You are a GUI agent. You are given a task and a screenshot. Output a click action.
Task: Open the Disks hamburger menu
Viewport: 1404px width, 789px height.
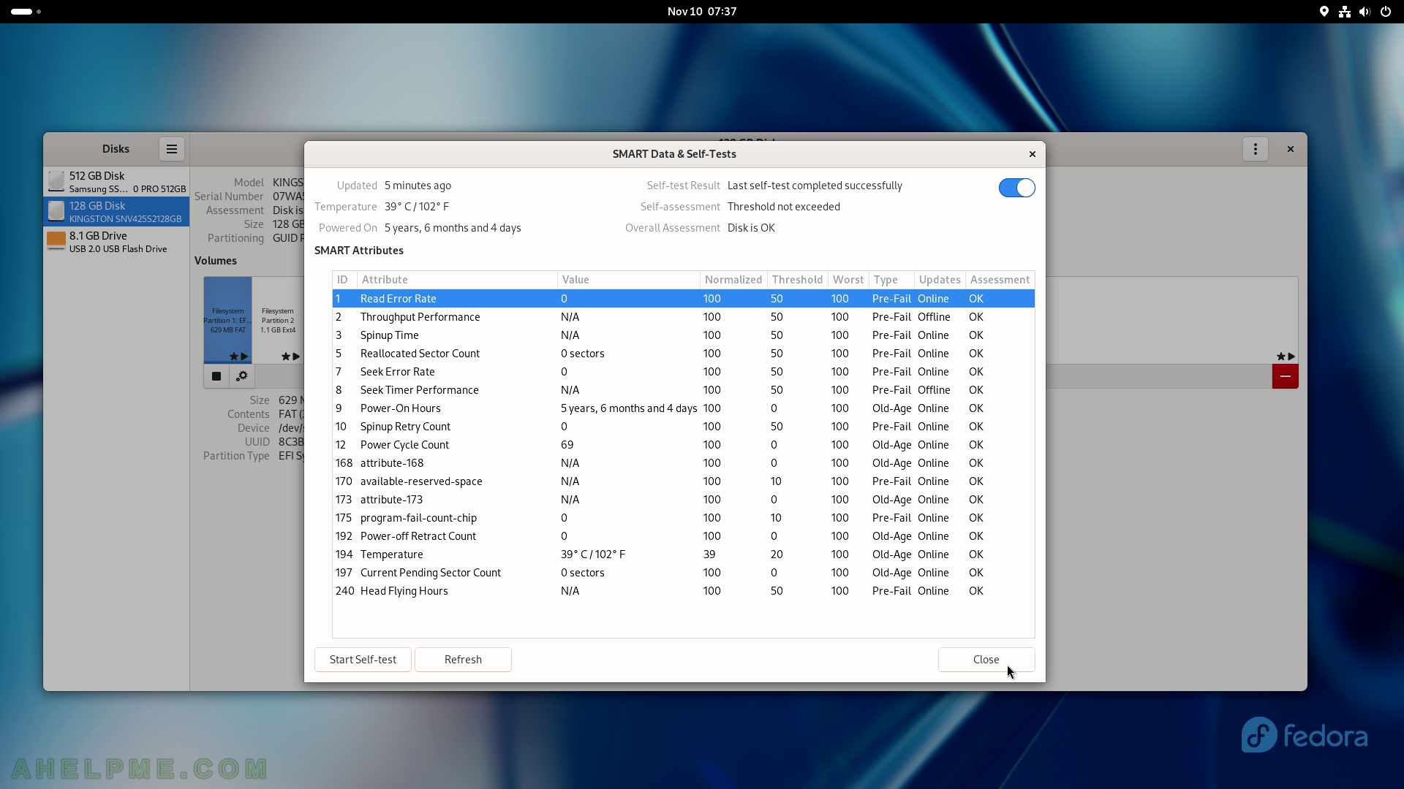click(x=171, y=149)
